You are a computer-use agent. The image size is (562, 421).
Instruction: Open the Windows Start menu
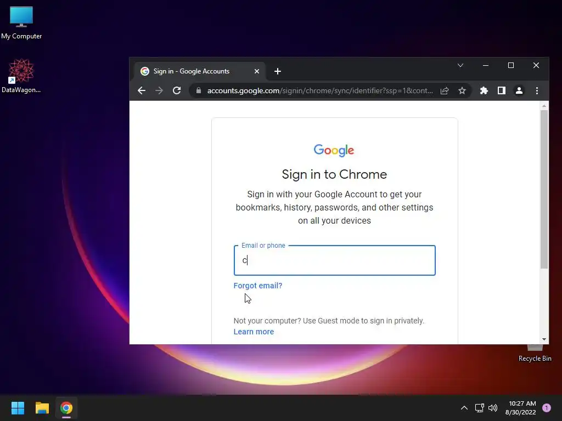tap(18, 408)
